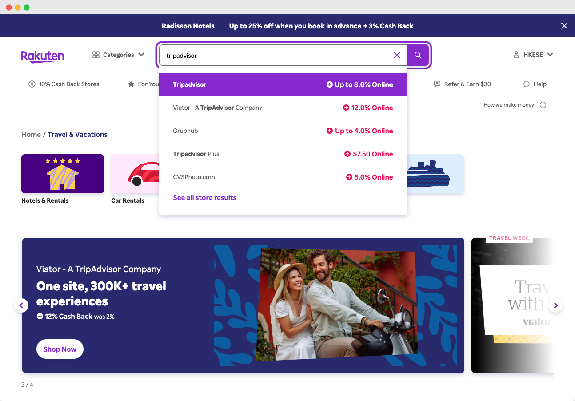Expand the Categories dropdown
575x401 pixels.
pyautogui.click(x=118, y=55)
